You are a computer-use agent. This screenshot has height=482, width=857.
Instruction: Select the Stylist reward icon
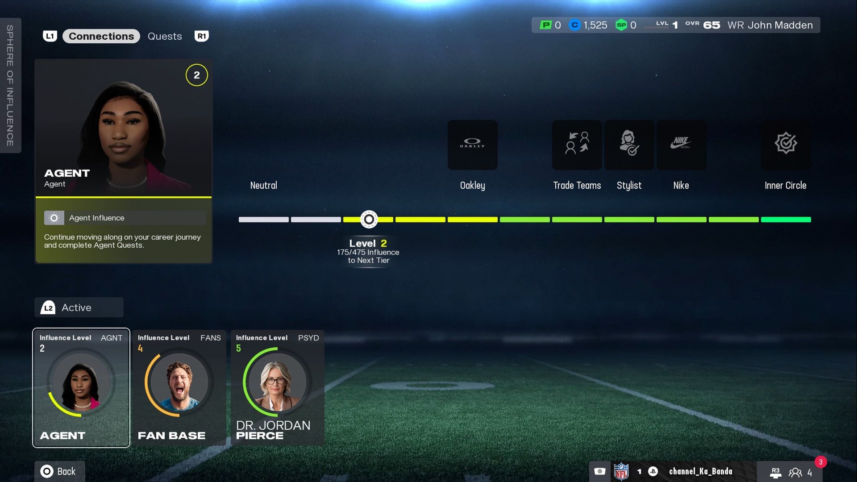[629, 145]
